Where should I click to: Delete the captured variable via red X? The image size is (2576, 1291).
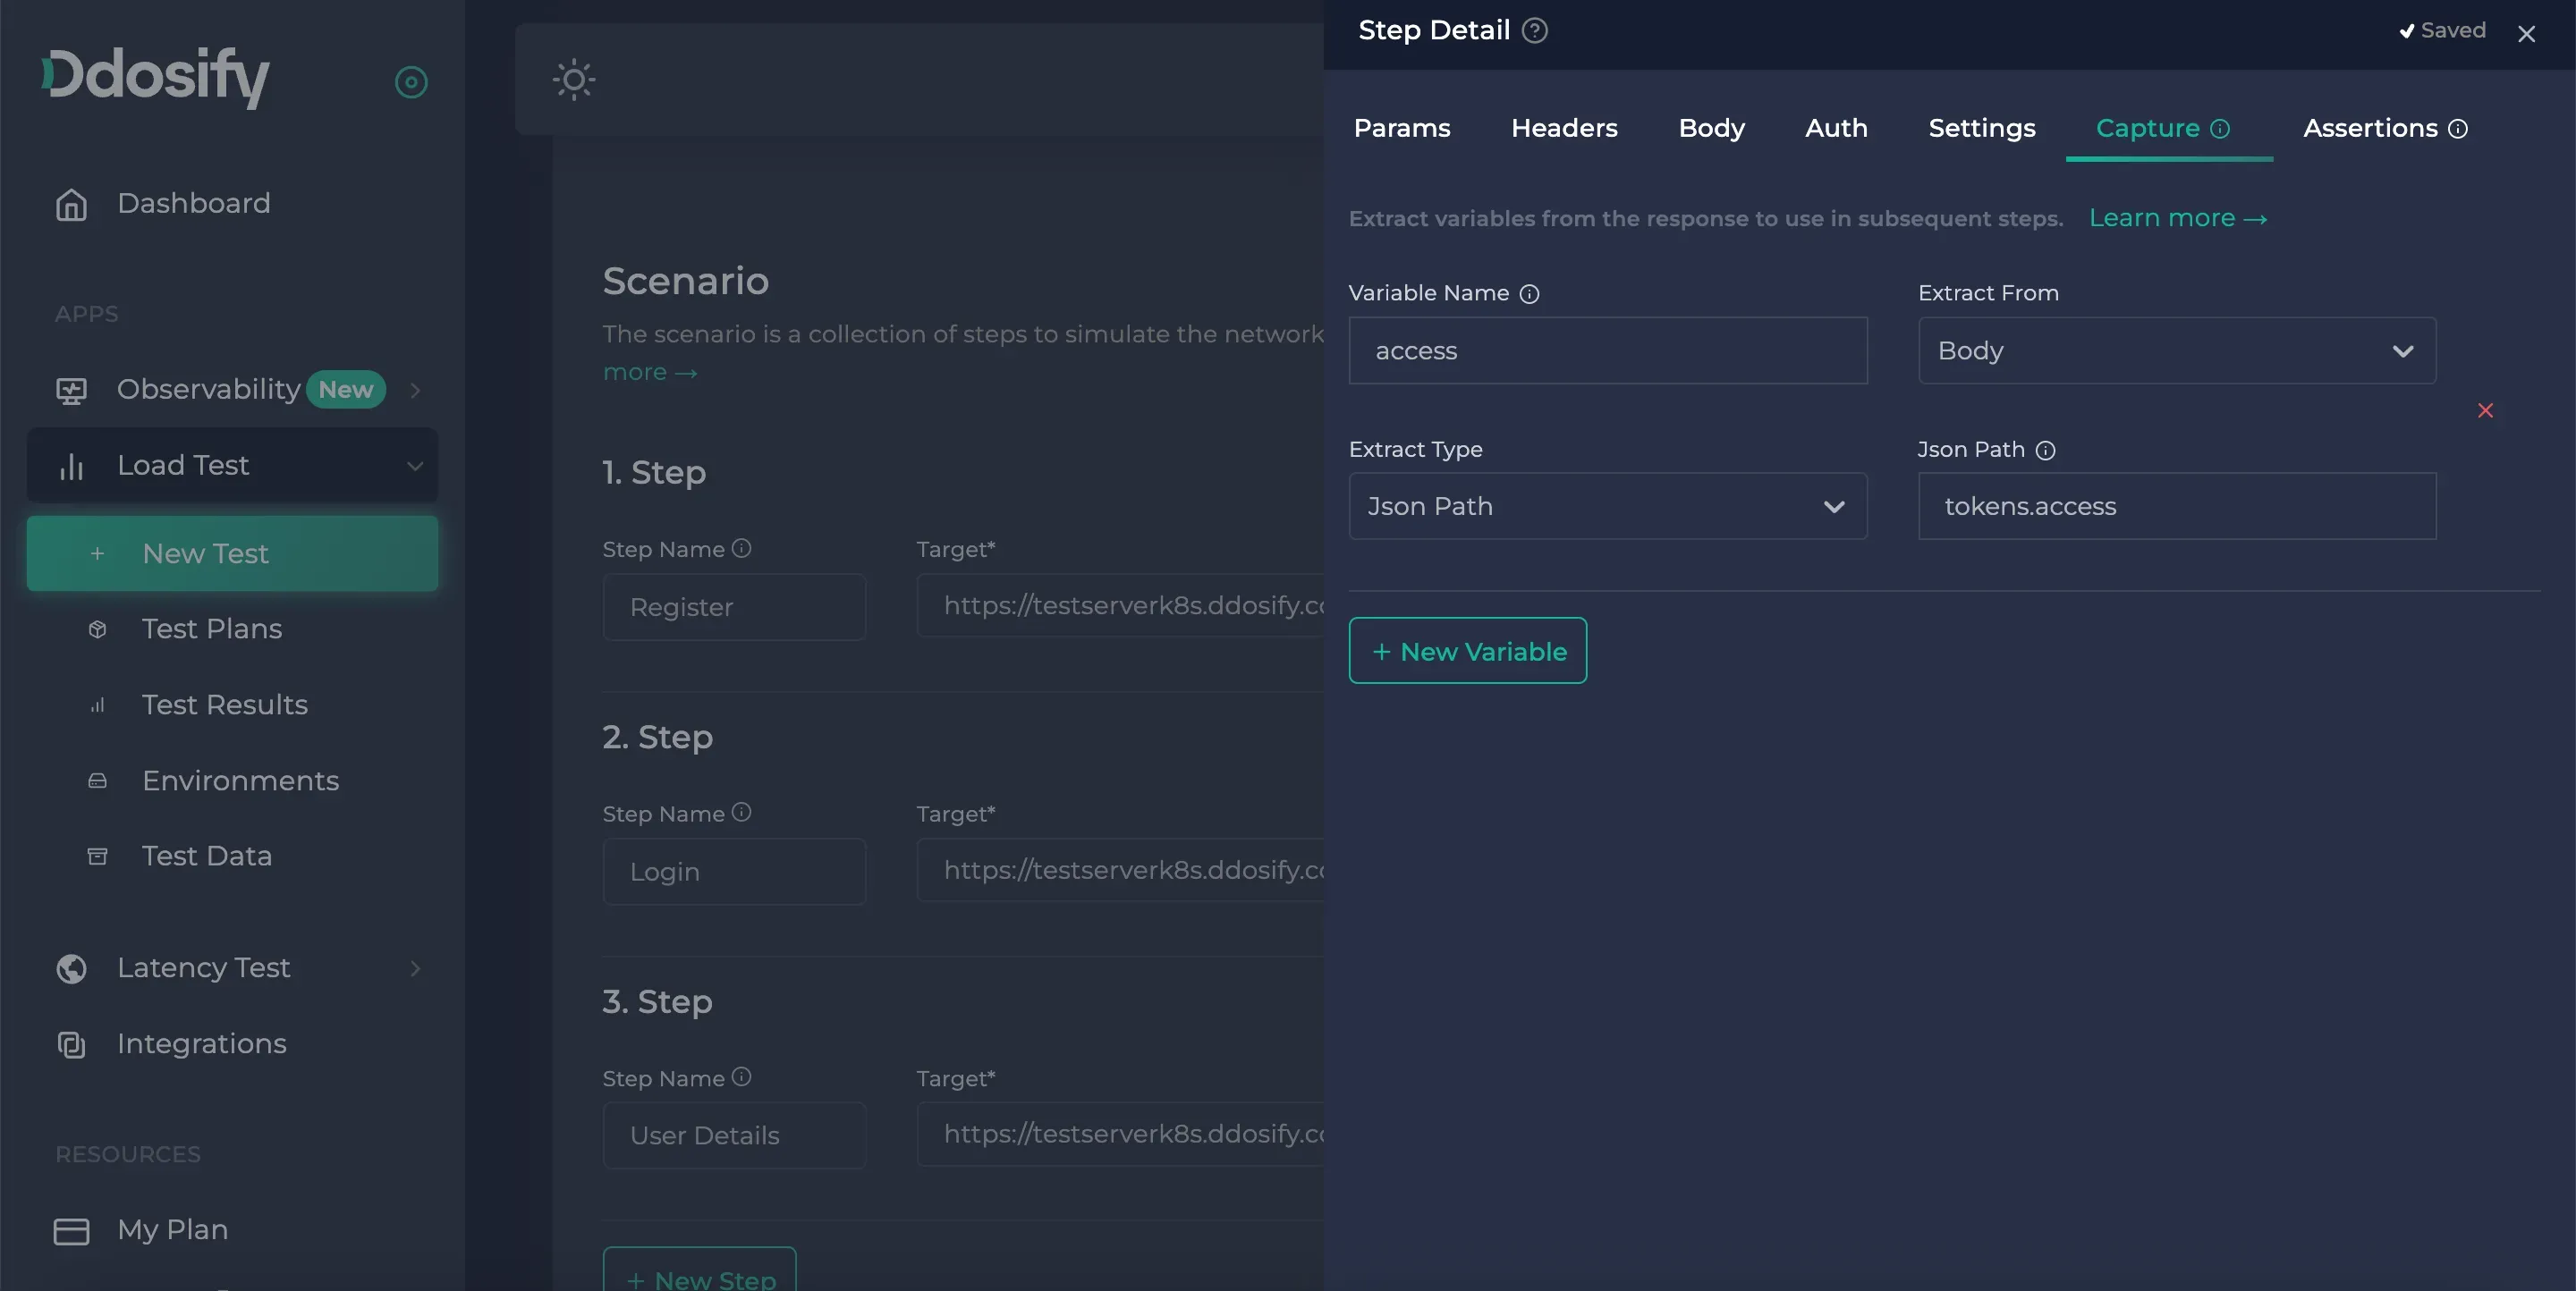coord(2485,410)
